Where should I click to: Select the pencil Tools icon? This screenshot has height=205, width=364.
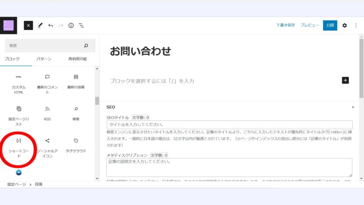[x=40, y=26]
